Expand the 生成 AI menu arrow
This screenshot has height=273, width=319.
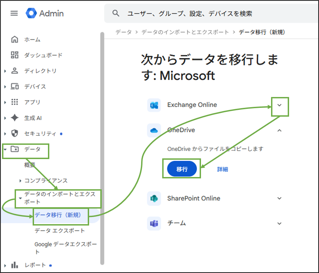click(5, 118)
